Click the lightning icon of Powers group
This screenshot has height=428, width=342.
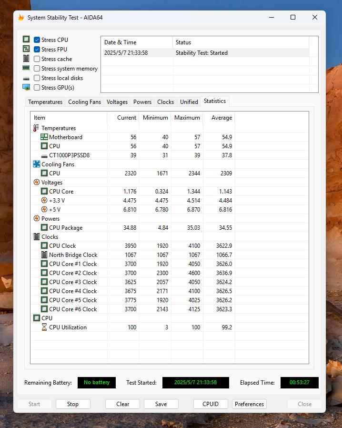[37, 218]
